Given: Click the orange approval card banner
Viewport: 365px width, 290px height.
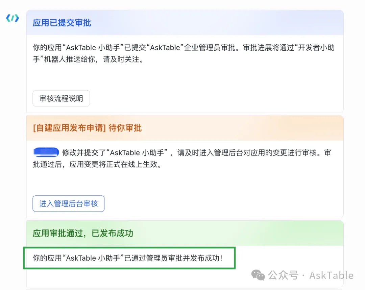Looking at the screenshot, I should [185, 128].
